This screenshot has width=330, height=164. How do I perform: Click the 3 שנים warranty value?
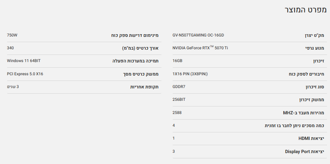13,87
